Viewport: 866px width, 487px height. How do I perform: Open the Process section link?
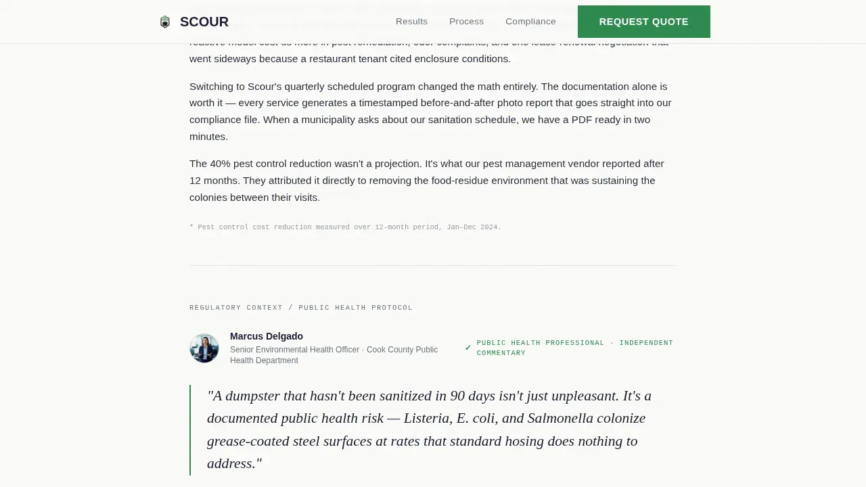point(466,22)
